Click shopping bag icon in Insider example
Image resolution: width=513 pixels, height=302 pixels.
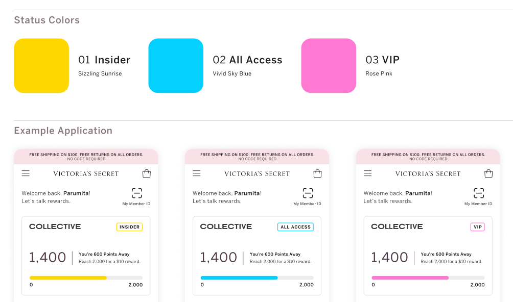(x=147, y=173)
